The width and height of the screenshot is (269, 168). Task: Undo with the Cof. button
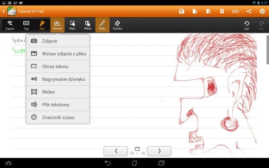(246, 25)
